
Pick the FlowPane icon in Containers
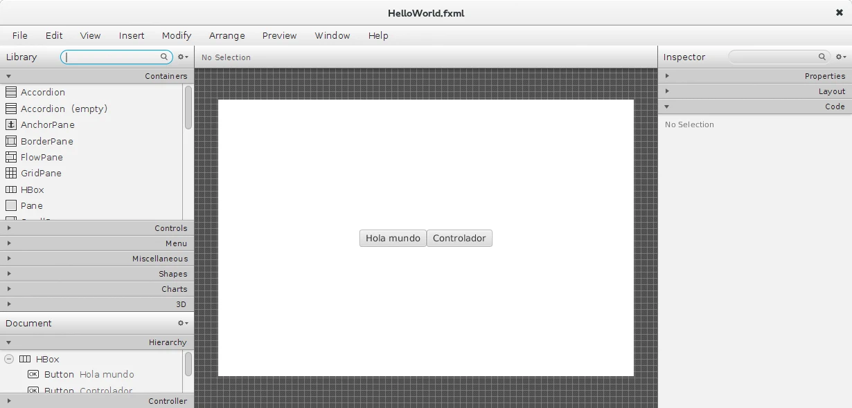coord(11,157)
